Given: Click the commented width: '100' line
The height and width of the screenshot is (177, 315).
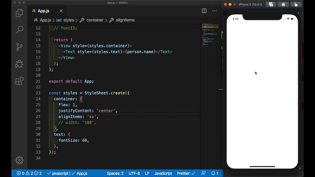Looking at the screenshot, I should tap(77, 122).
